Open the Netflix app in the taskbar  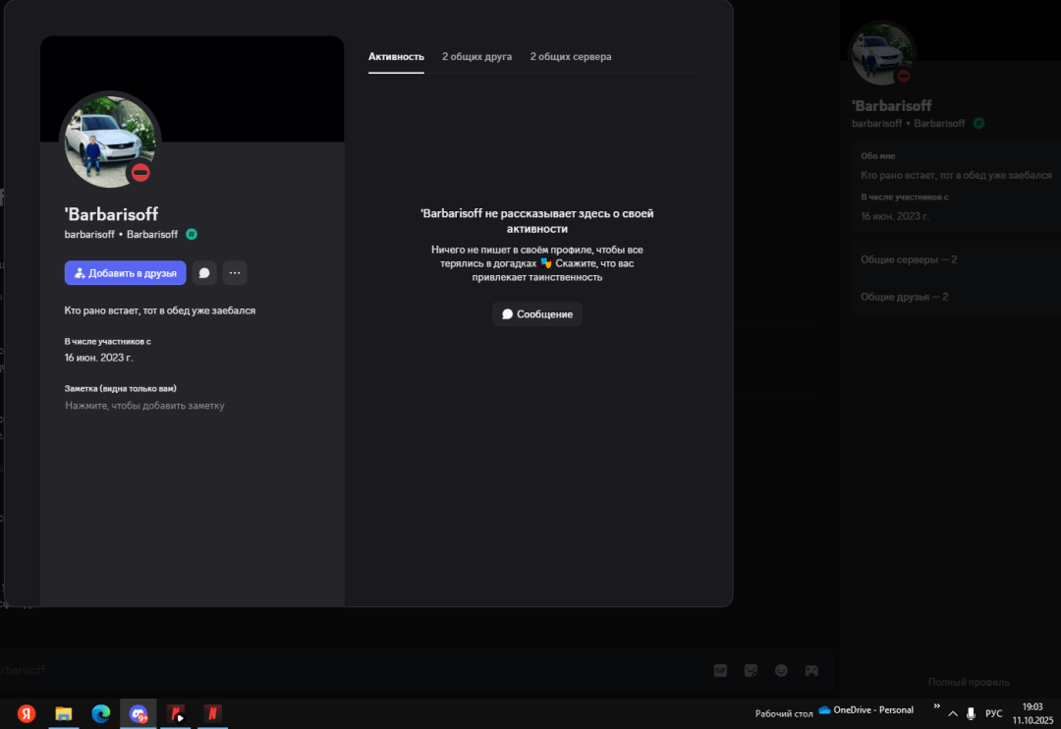[211, 714]
